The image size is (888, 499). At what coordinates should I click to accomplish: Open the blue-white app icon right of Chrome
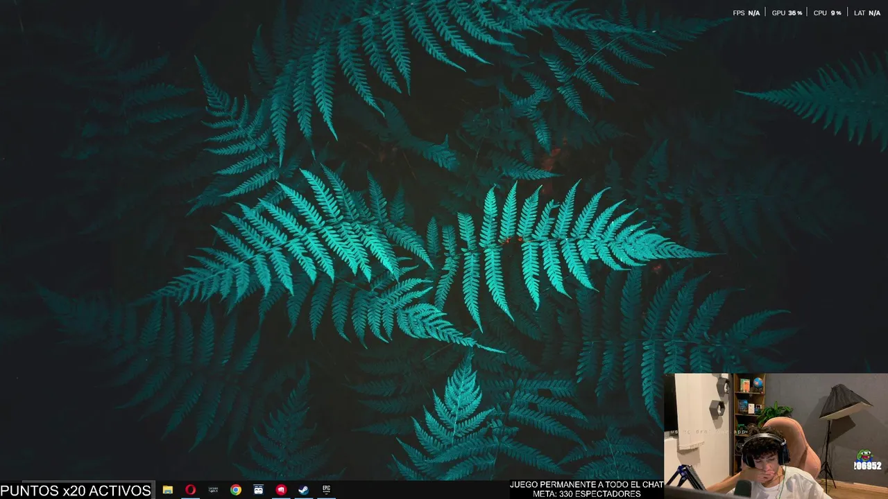point(258,490)
